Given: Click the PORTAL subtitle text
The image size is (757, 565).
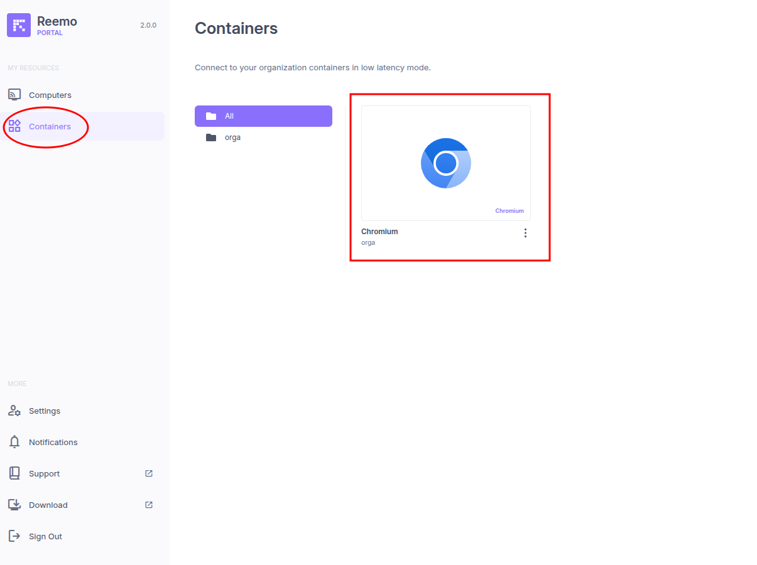Looking at the screenshot, I should point(50,33).
